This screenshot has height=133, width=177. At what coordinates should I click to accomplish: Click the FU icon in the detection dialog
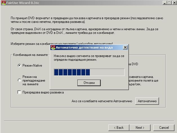[53, 47]
